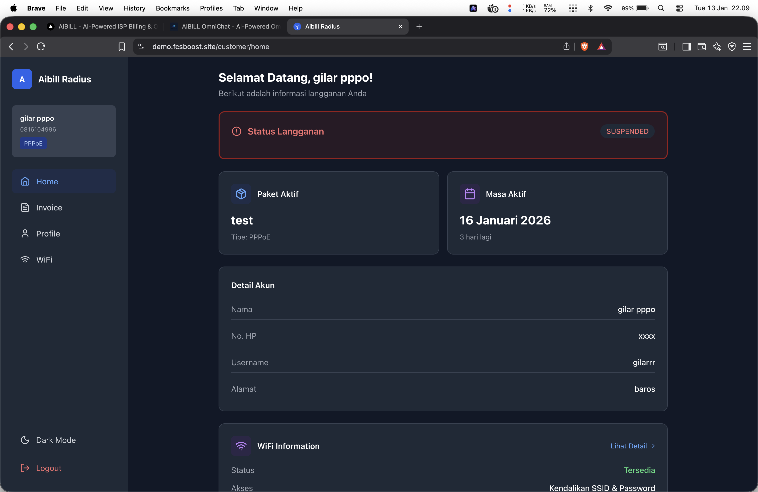Open macOS Control Center
This screenshot has width=758, height=492.
(679, 8)
